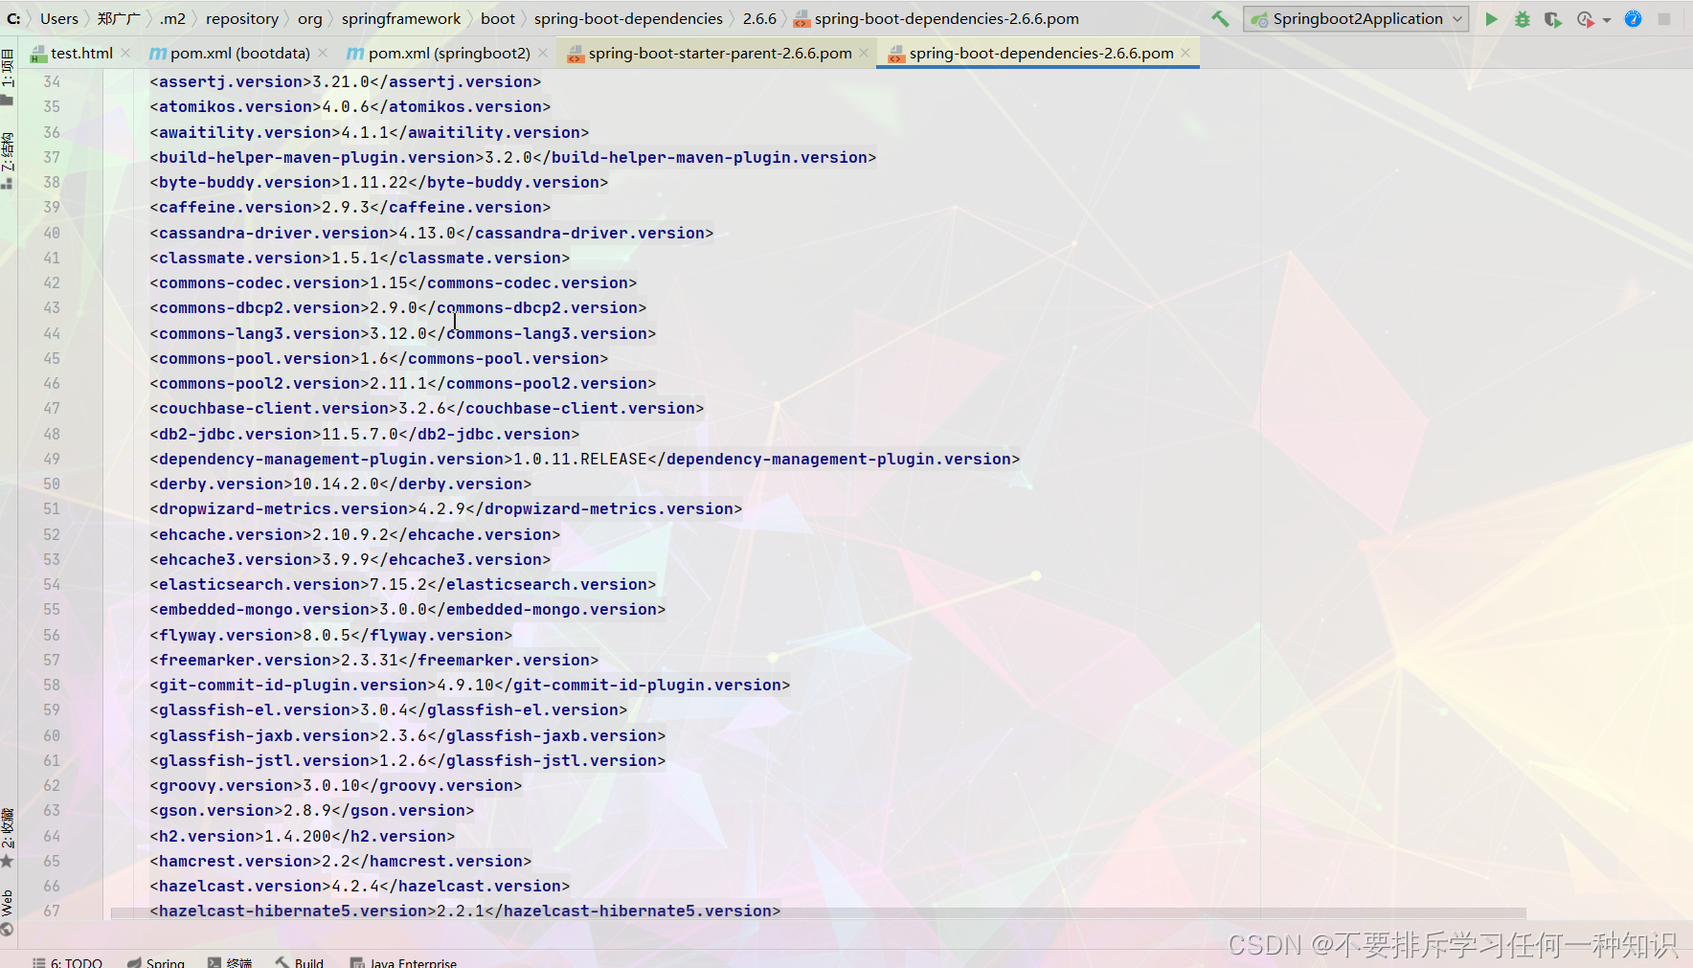Click the springframework breadcrumb segment

pos(401,18)
